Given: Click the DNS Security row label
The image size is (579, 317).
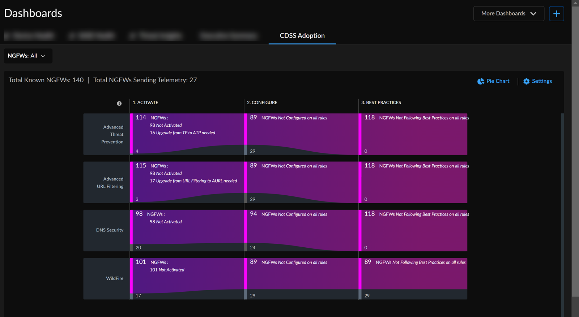Looking at the screenshot, I should coord(110,230).
